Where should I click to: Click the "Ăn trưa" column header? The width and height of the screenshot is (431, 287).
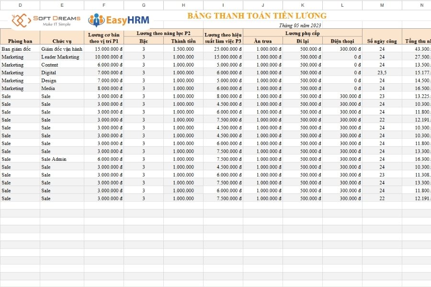[265, 41]
